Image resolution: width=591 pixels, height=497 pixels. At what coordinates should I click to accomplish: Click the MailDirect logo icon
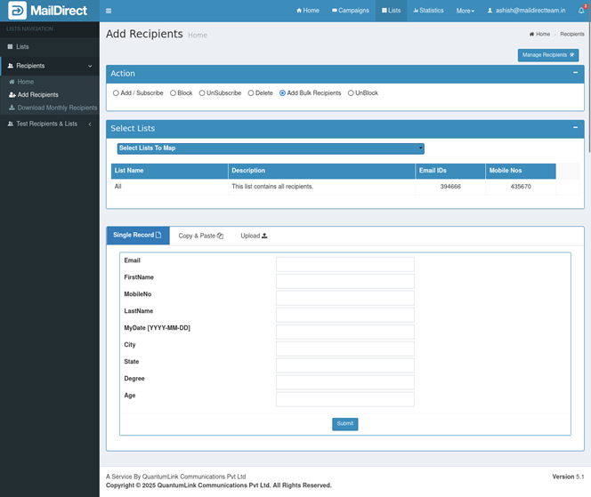[x=17, y=11]
